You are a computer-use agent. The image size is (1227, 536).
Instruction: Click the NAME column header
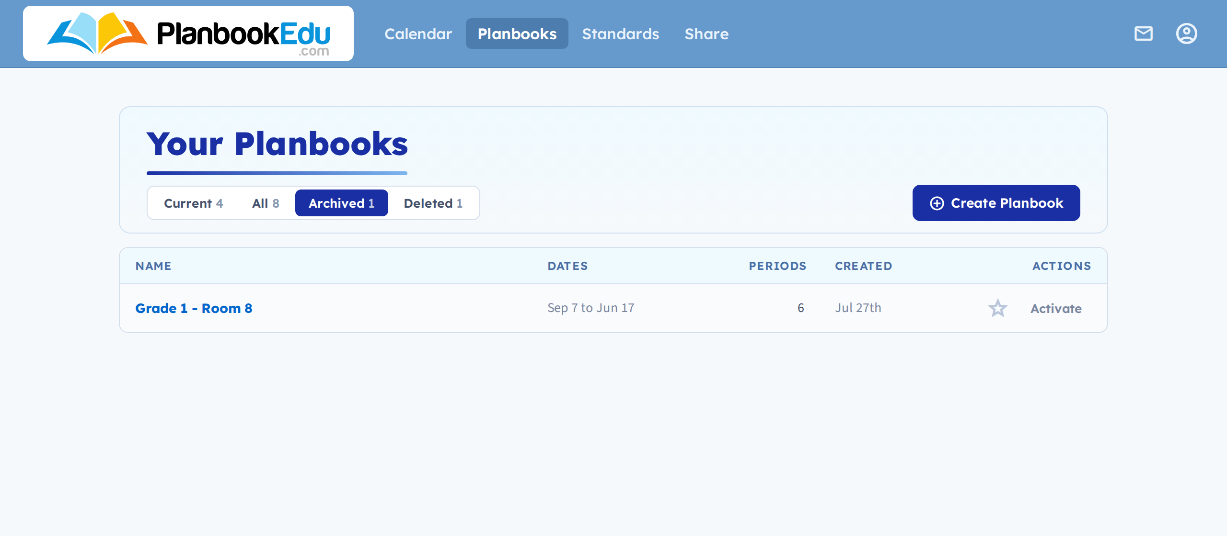pyautogui.click(x=153, y=266)
